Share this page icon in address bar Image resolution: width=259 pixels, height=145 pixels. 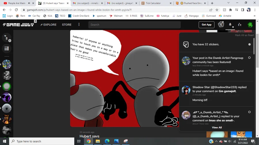[211, 10]
